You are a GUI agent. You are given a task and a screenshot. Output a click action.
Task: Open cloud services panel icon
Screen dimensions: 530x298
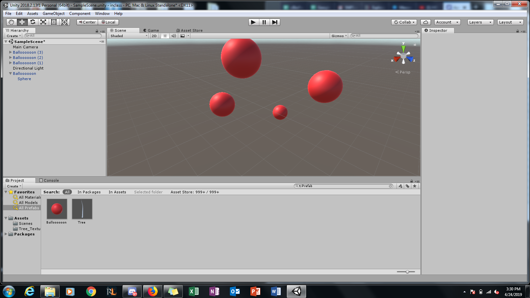[x=426, y=22]
